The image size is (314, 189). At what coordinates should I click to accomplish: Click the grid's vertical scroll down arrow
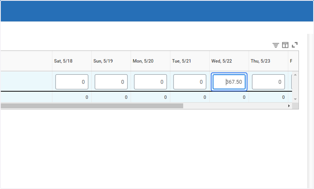point(295,99)
